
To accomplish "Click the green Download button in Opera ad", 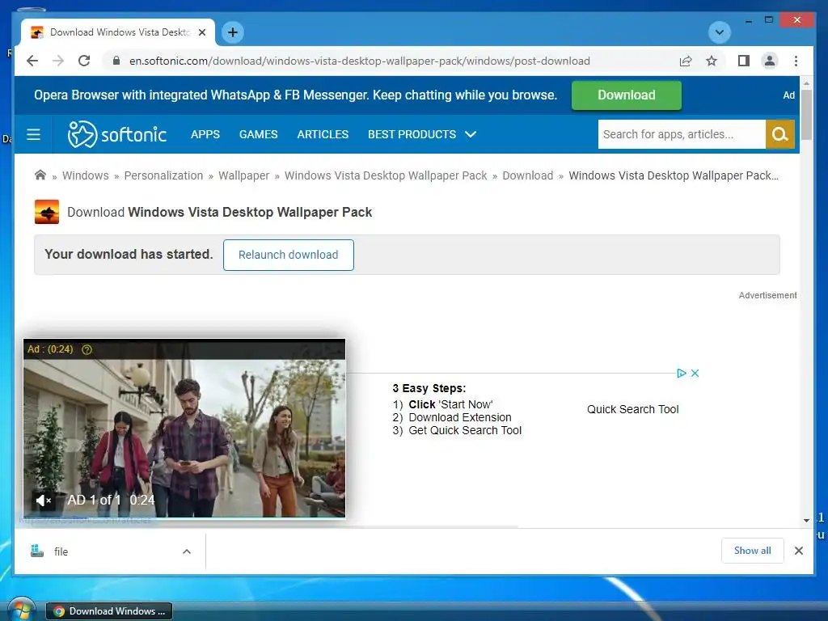I will [x=627, y=95].
